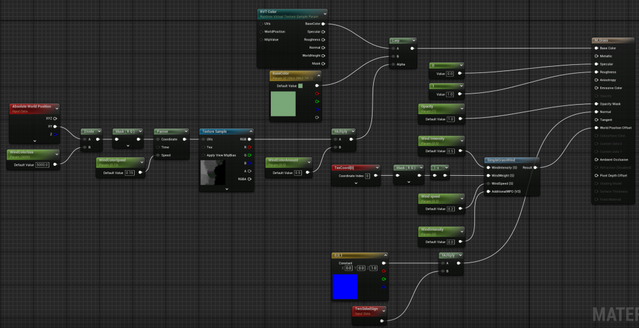Expand bottom chevron of Absolute World Position node

coord(34,142)
